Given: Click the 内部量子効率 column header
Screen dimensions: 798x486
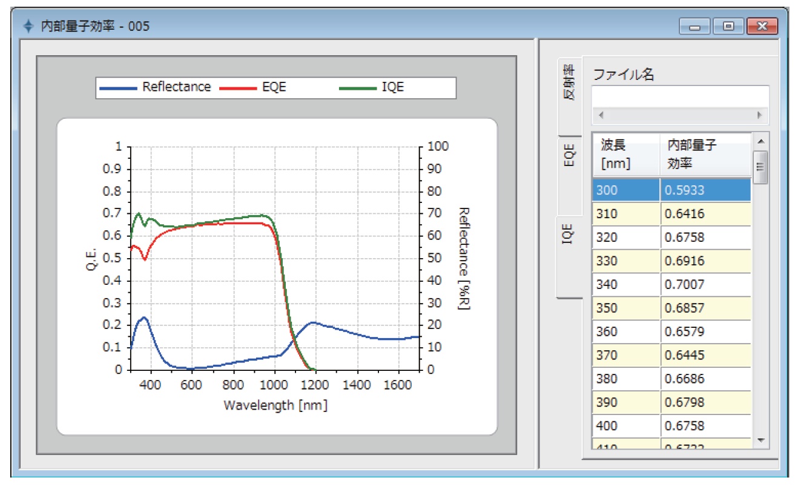Looking at the screenshot, I should click(705, 155).
